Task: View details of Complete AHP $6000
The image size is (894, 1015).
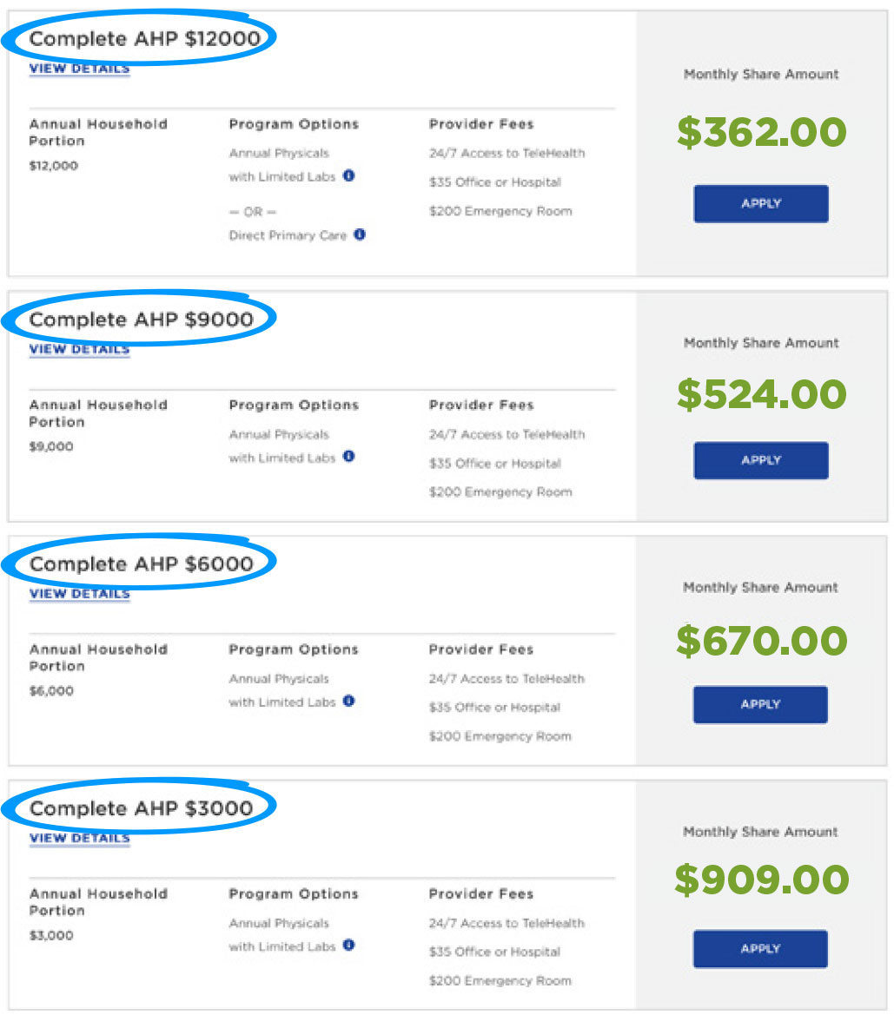Action: pyautogui.click(x=79, y=594)
